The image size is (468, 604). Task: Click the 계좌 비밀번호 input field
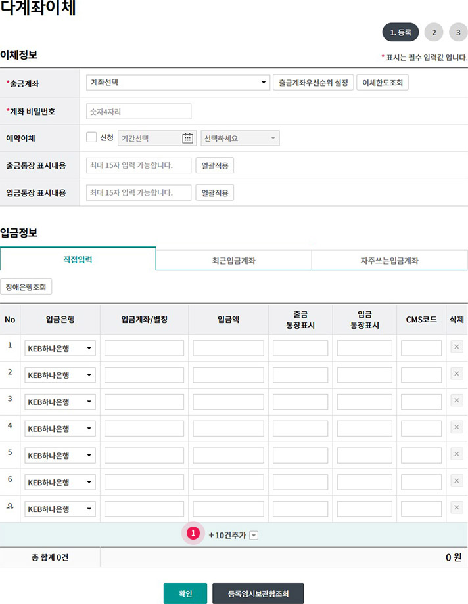click(139, 112)
